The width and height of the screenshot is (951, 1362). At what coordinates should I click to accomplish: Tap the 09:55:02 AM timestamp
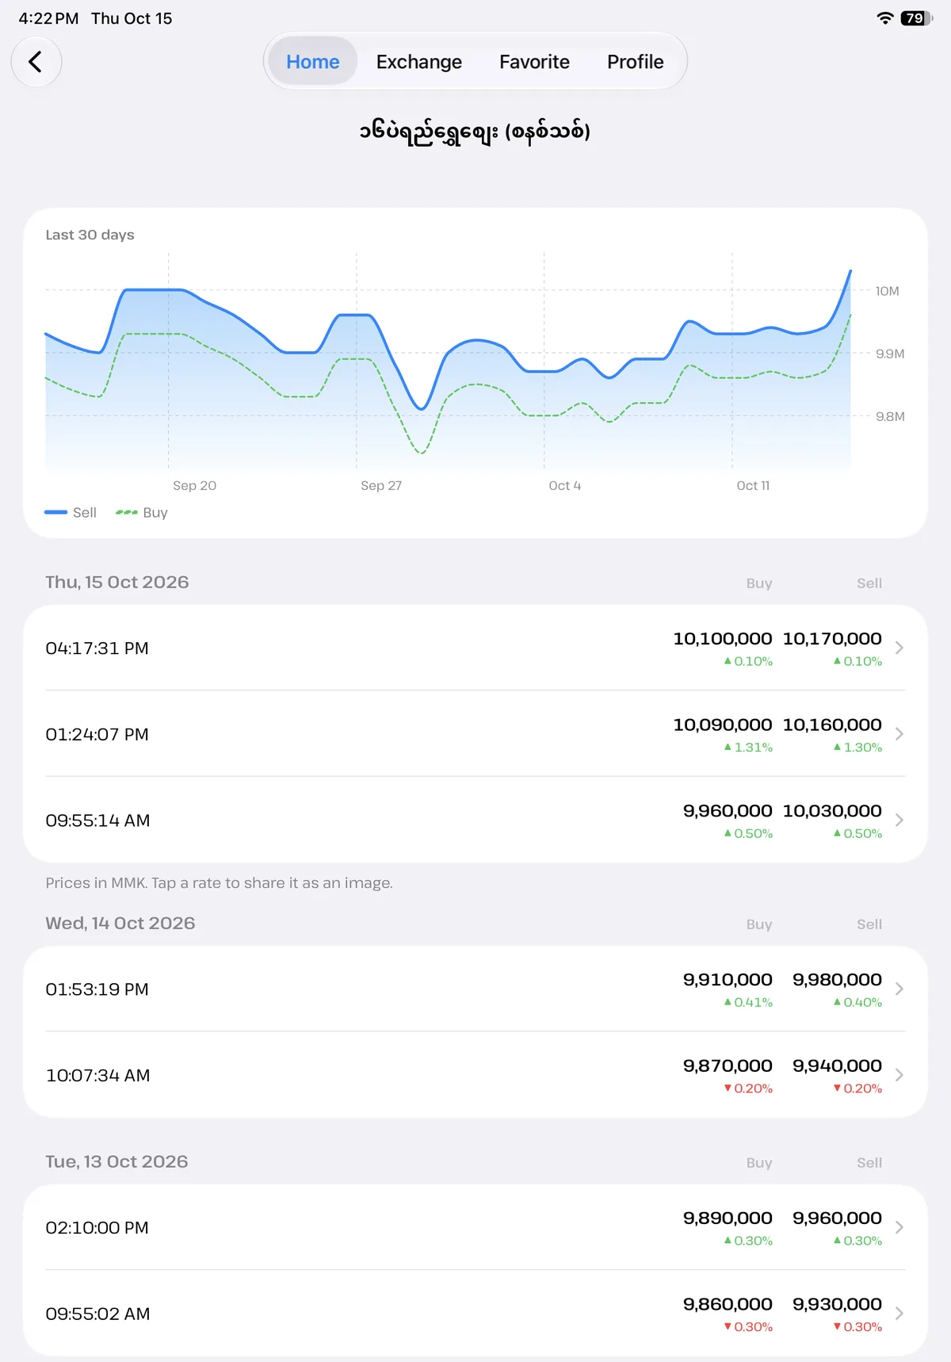[98, 1315]
